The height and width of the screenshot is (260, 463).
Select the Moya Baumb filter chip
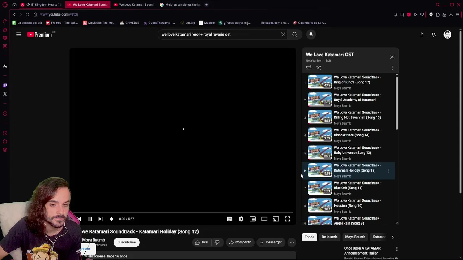coord(355,237)
